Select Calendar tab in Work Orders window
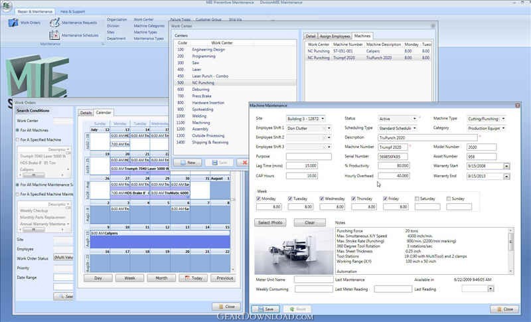531x322 pixels. pyautogui.click(x=104, y=112)
